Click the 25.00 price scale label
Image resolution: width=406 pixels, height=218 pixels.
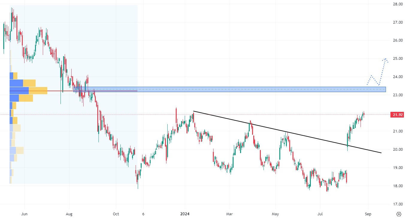(x=398, y=59)
